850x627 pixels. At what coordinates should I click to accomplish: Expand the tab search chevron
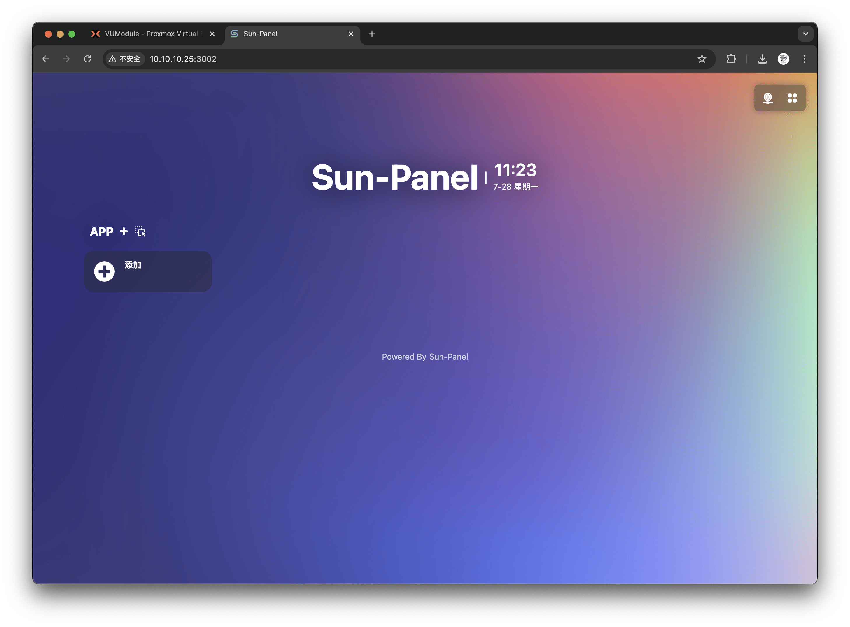pos(805,34)
